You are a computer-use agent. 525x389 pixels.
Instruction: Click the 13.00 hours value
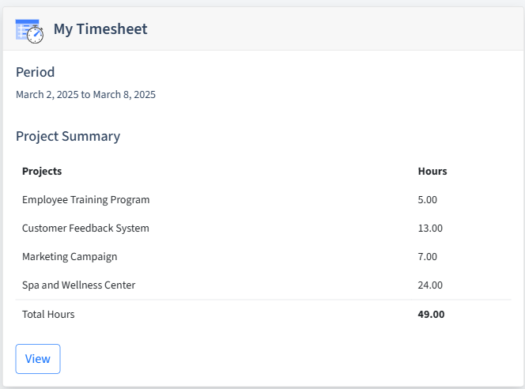click(x=430, y=228)
